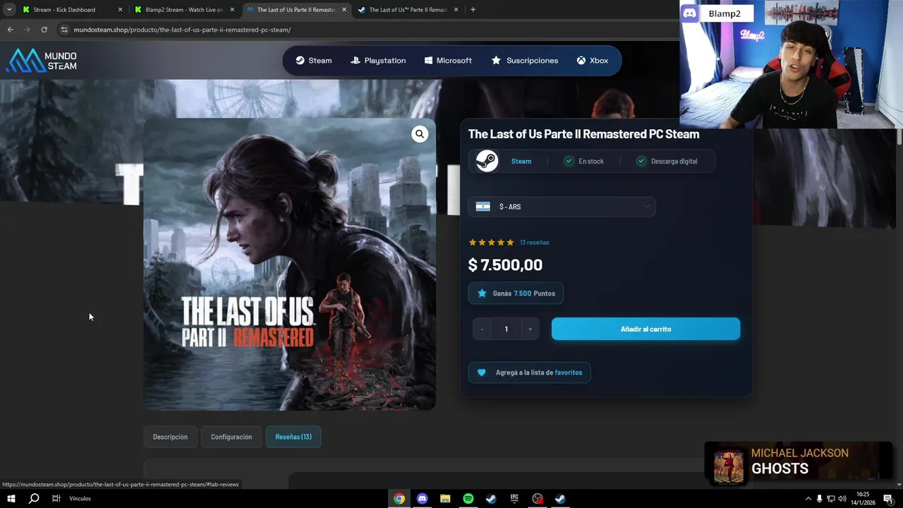Close the Stream - Kick Dashboard tab
This screenshot has width=903, height=508.
[x=120, y=10]
